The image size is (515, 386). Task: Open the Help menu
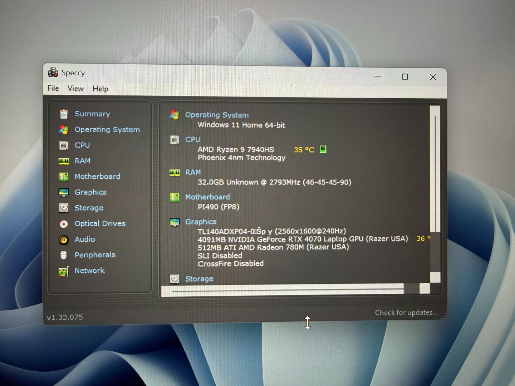tap(100, 89)
